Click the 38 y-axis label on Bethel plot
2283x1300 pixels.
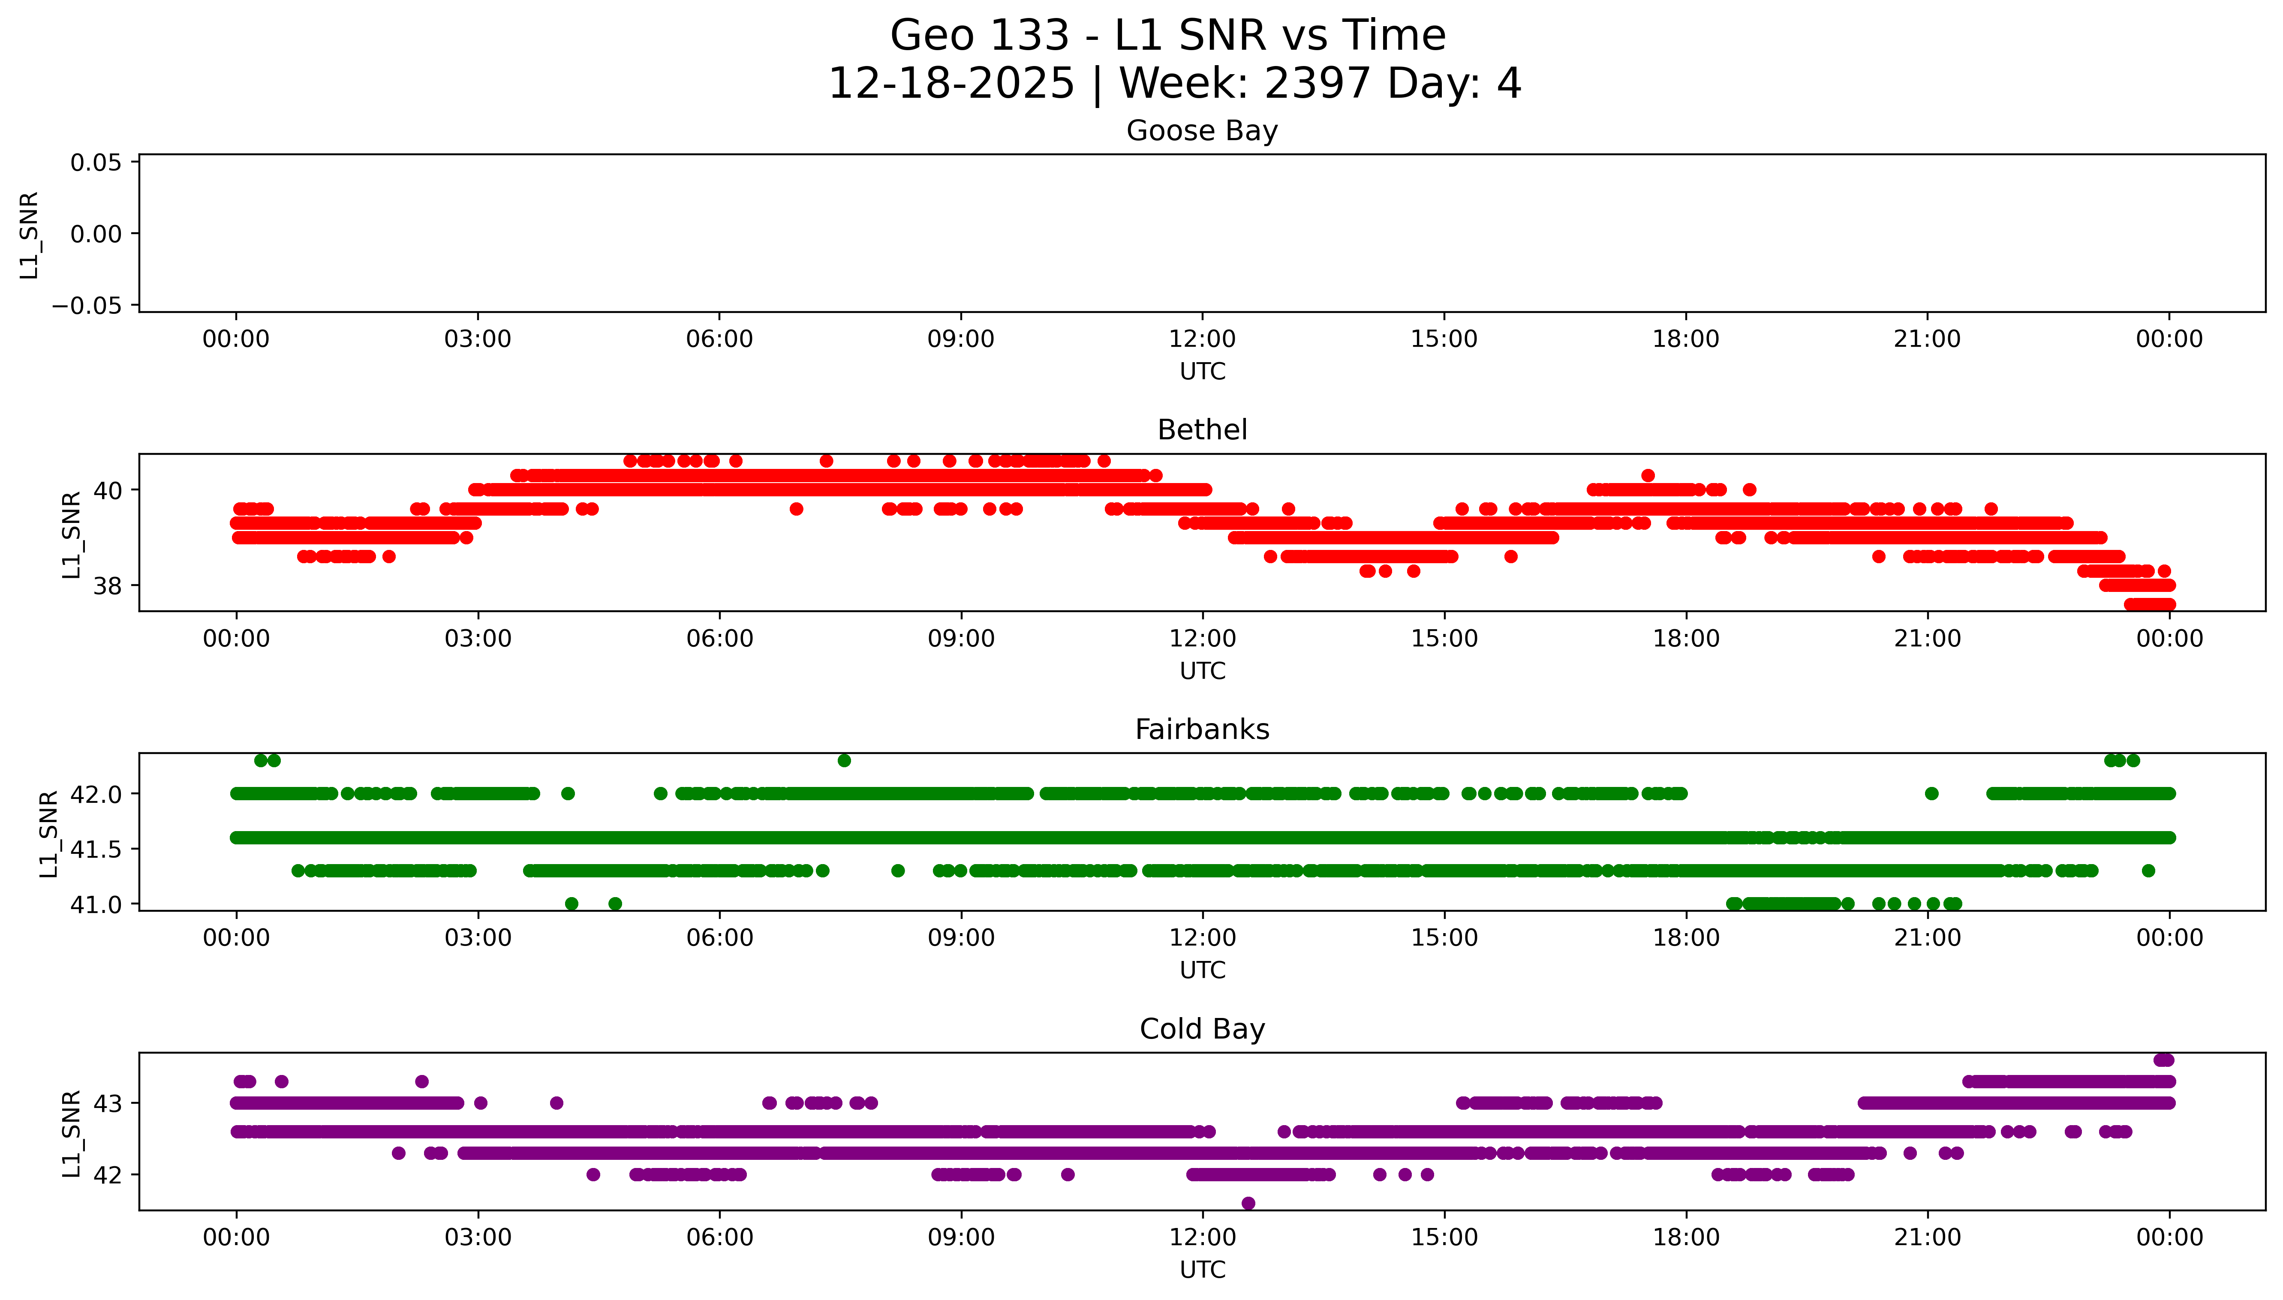tap(107, 586)
